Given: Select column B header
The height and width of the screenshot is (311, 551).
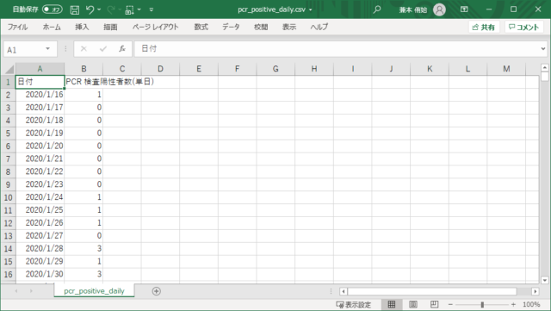Looking at the screenshot, I should click(x=84, y=69).
